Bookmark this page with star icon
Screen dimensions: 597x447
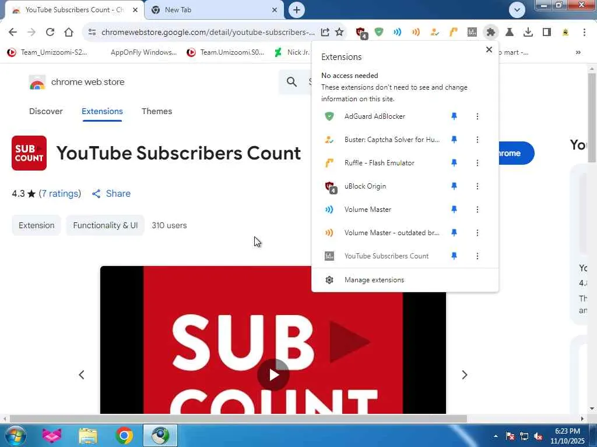pos(339,32)
